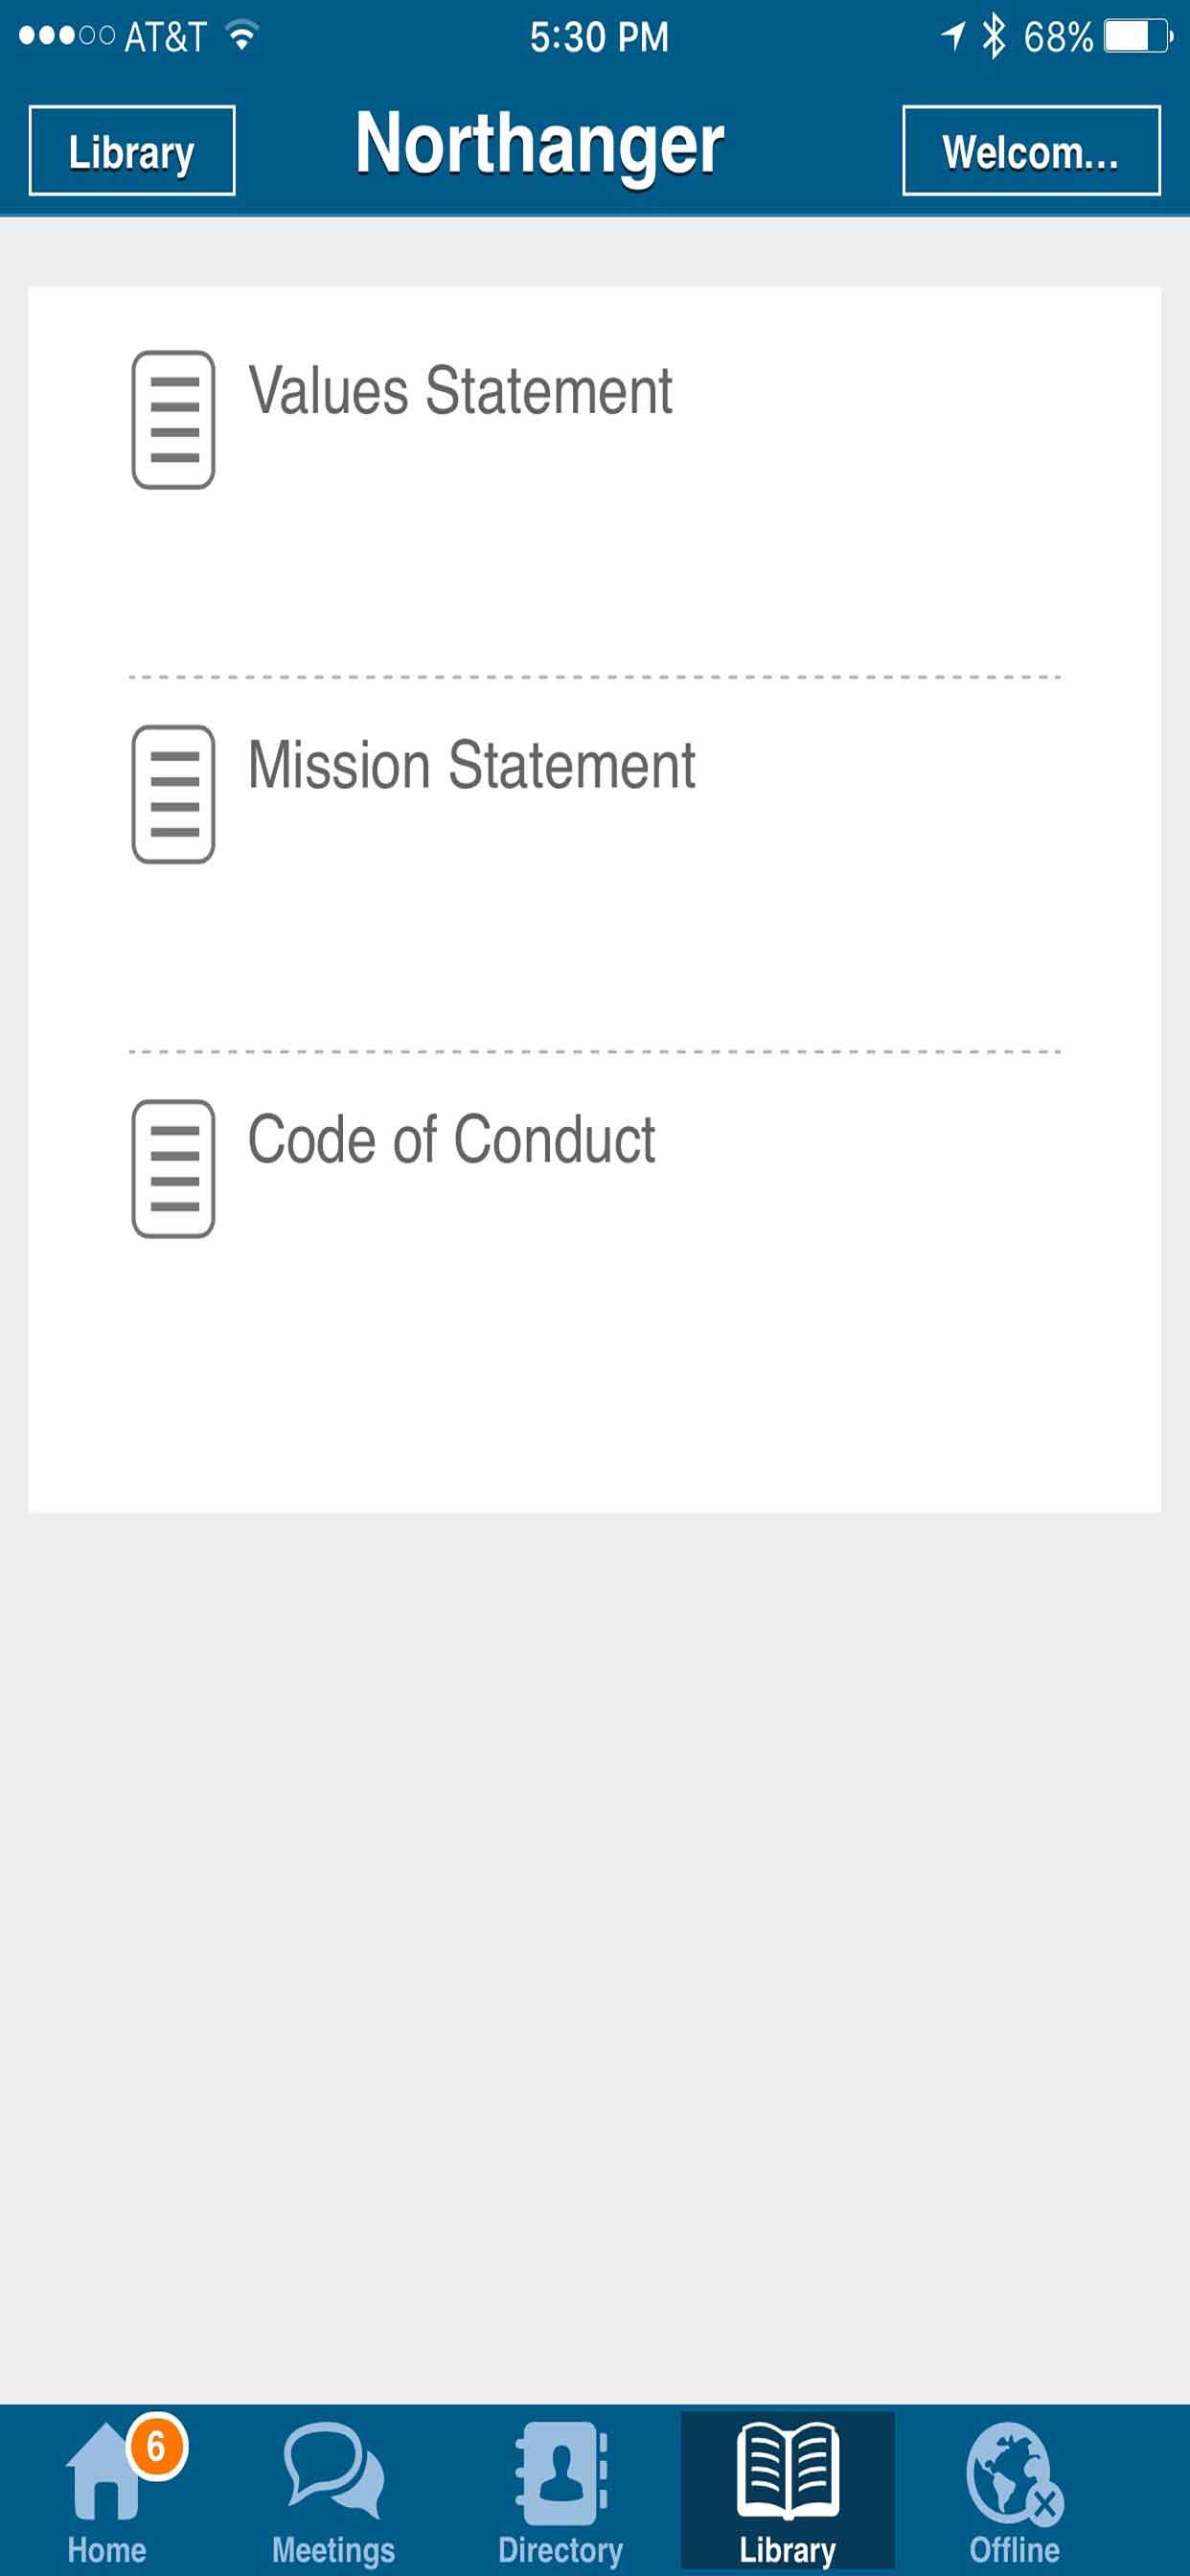Select the Code of Conduct text link
This screenshot has width=1190, height=2576.
point(451,1139)
